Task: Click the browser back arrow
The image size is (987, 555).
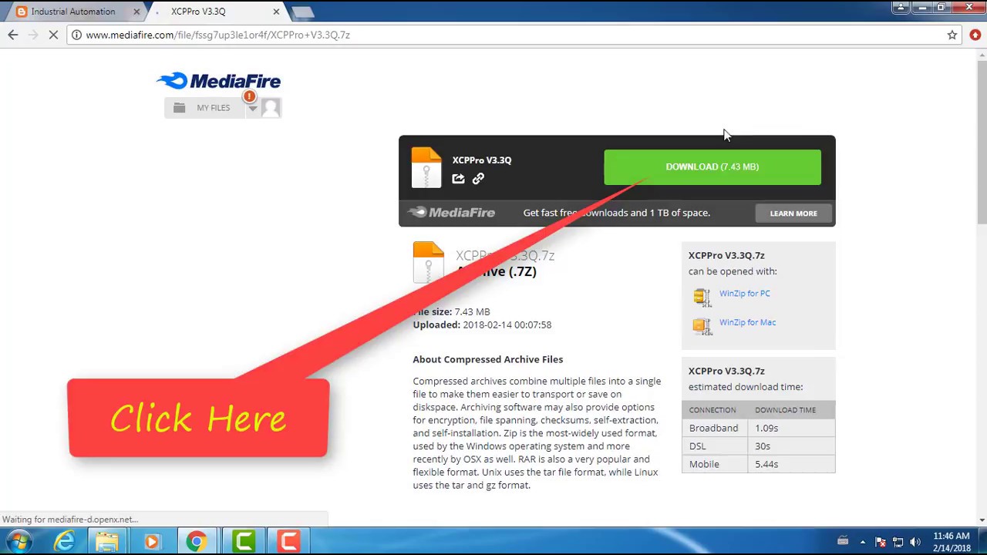Action: tap(13, 35)
